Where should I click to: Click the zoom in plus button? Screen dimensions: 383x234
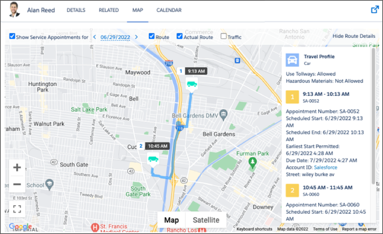(x=17, y=167)
